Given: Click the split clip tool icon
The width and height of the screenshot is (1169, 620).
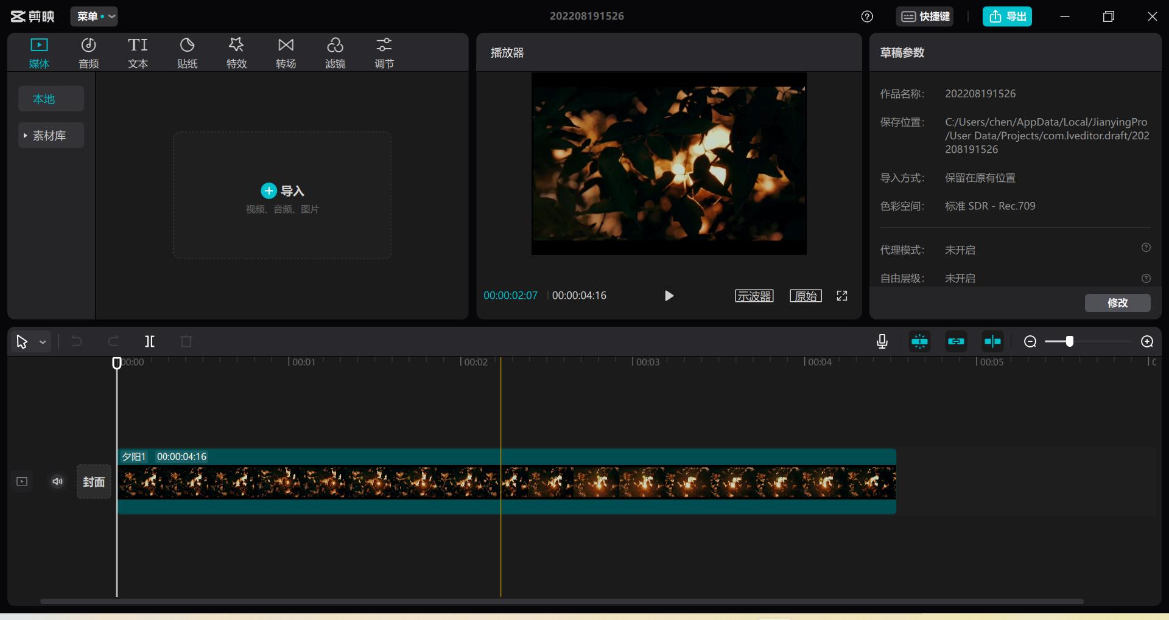Looking at the screenshot, I should pos(150,341).
